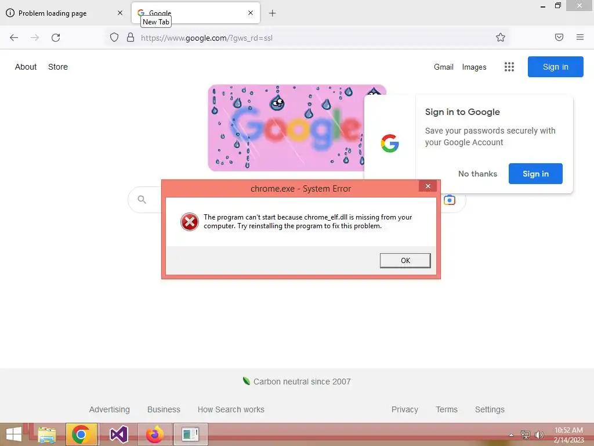Open a new tab with the plus button
594x446 pixels.
pyautogui.click(x=273, y=13)
